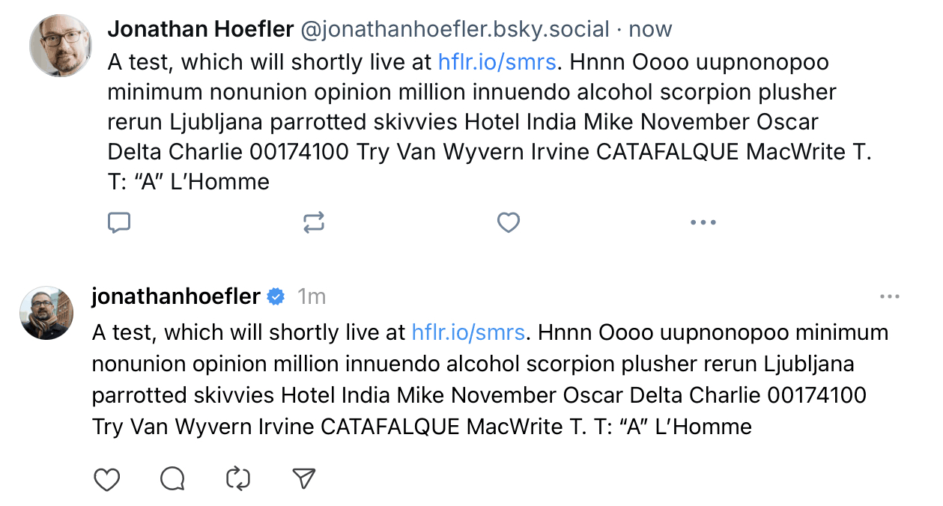Click the "1m" timestamp
The height and width of the screenshot is (506, 943).
(x=312, y=297)
